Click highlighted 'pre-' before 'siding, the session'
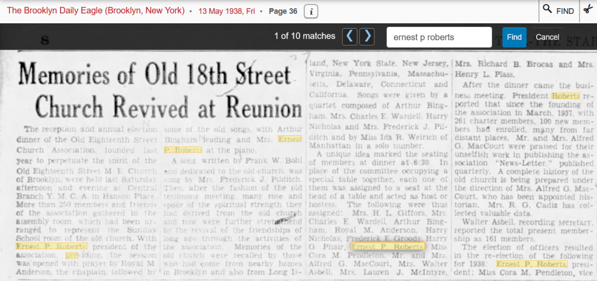 71,255
